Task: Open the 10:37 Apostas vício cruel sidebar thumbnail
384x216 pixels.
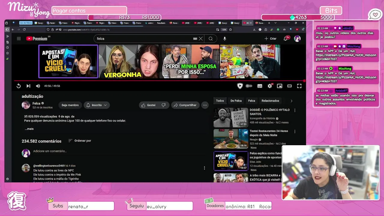Action: pos(231,161)
